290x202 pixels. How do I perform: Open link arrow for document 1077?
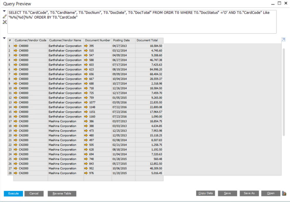coord(86,102)
